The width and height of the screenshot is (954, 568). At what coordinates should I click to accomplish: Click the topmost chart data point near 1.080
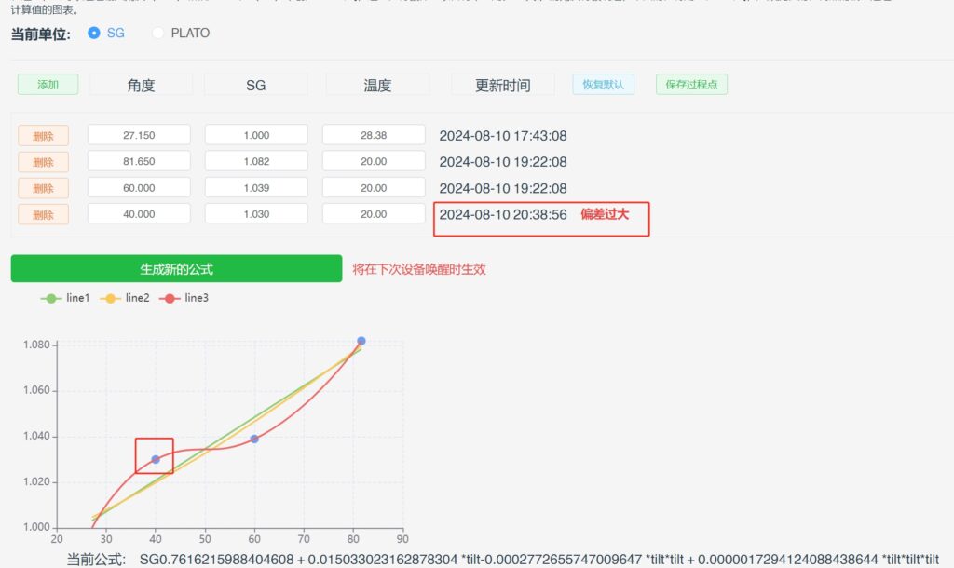pyautogui.click(x=361, y=341)
